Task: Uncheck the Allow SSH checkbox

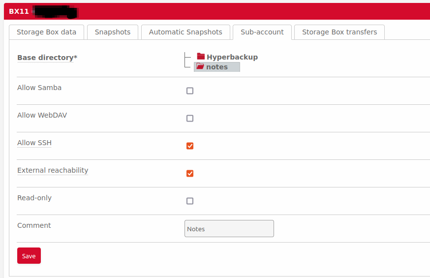Action: click(190, 146)
